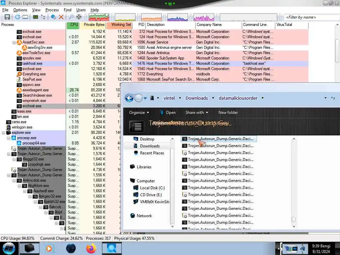Select the winlogon.exe process icon
Image resolution: width=340 pixels, height=255 pixels.
tap(9, 127)
